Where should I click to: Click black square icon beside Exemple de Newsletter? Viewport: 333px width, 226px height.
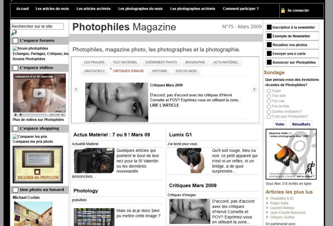point(269,36)
